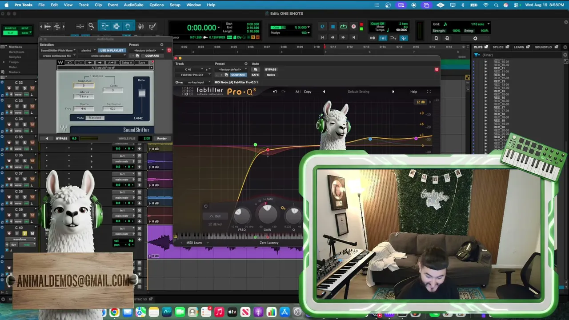
Task: Pick the Grabber hand tool
Action: tap(128, 26)
